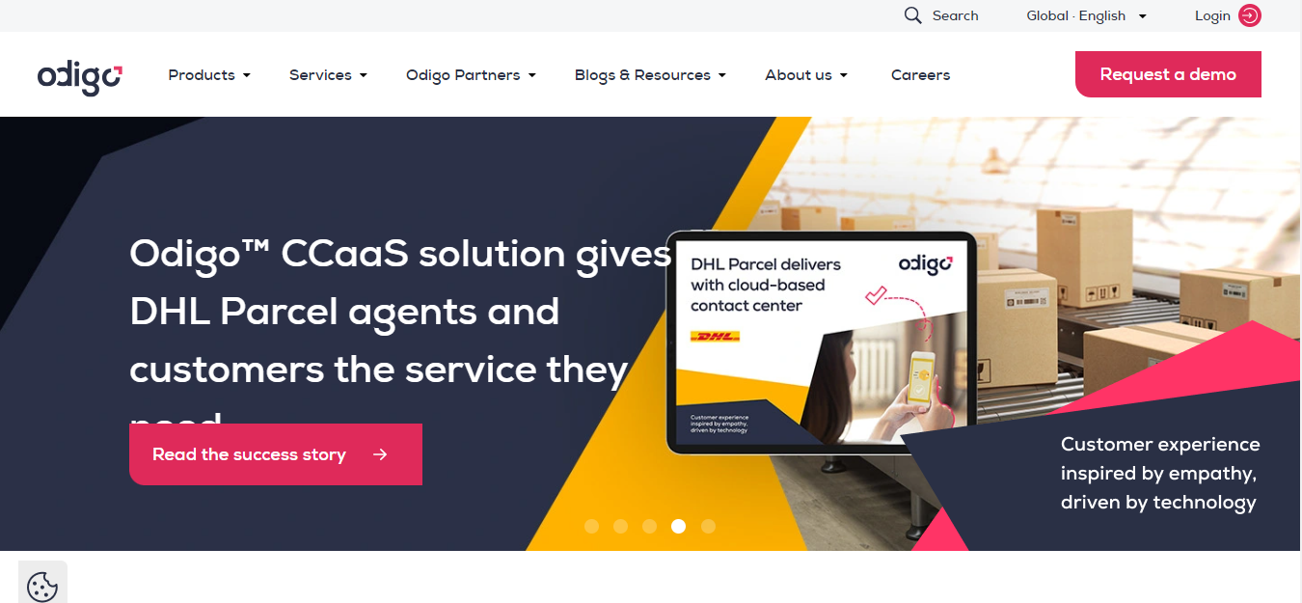Click the Request a demo button
The image size is (1302, 603).
(1168, 74)
